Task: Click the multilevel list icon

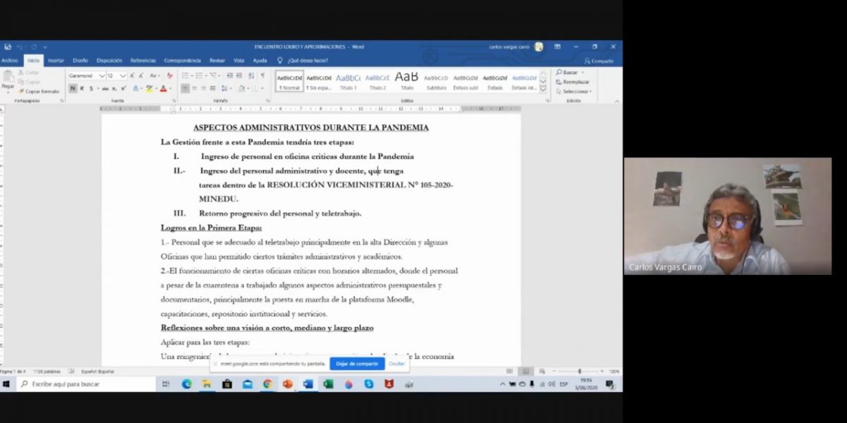Action: (214, 75)
